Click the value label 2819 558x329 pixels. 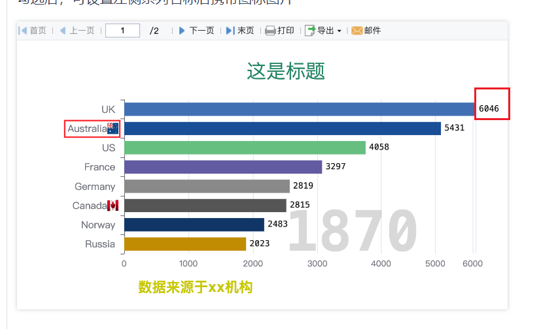pyautogui.click(x=303, y=185)
